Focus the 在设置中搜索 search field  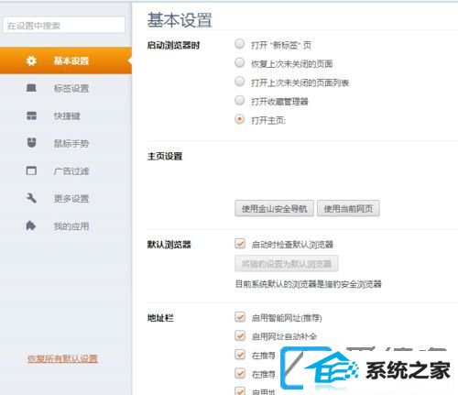[64, 25]
